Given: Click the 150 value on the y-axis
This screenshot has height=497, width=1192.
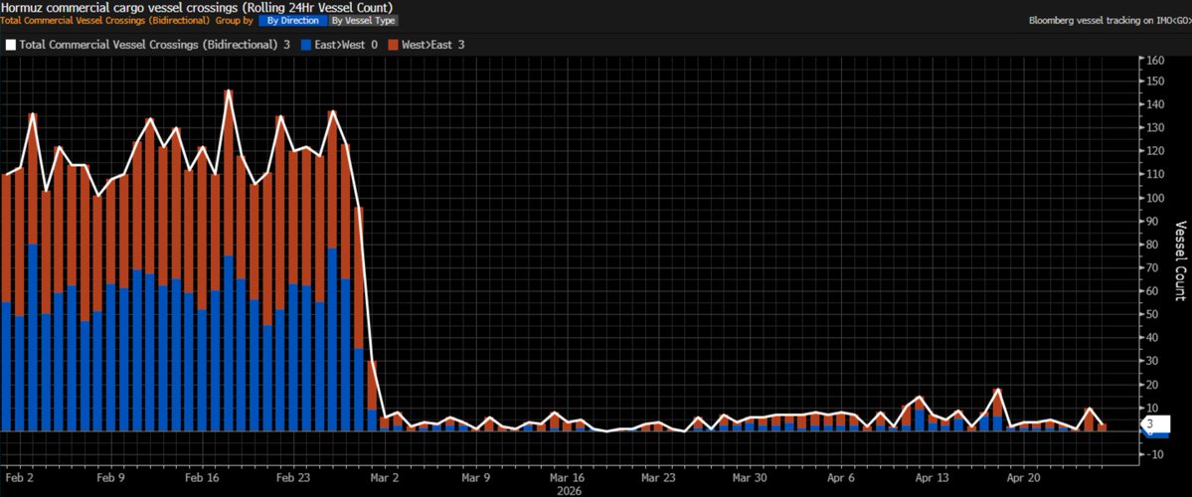Looking at the screenshot, I should 1156,82.
